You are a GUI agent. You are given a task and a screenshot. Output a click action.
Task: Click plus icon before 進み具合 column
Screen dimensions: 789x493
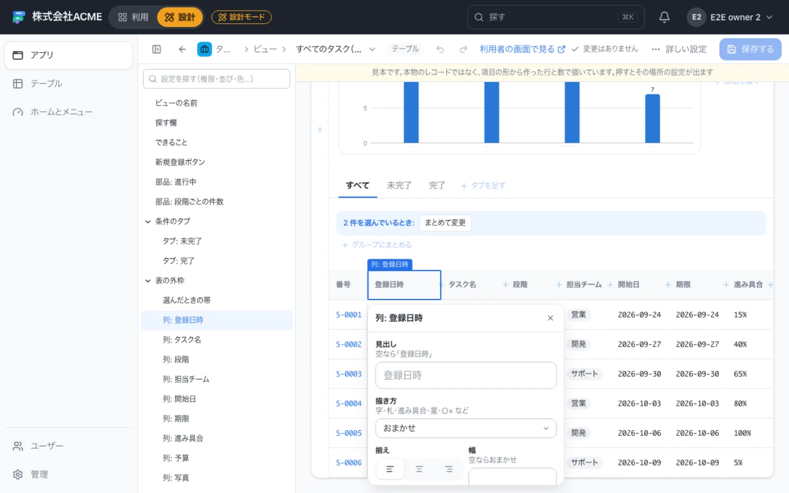[726, 285]
